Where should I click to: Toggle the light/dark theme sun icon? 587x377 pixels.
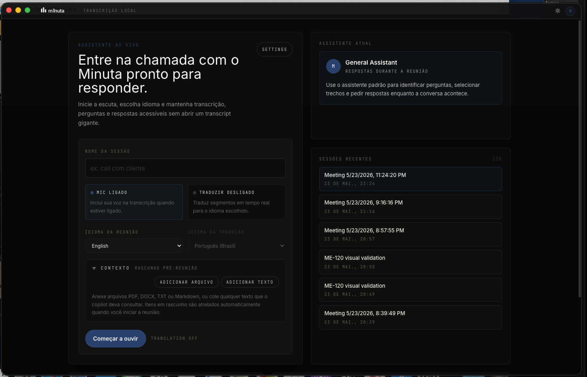558,11
